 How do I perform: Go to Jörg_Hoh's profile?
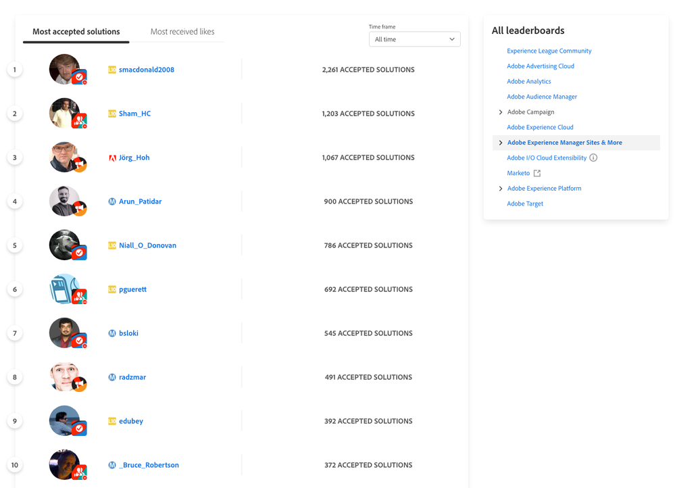coord(134,157)
